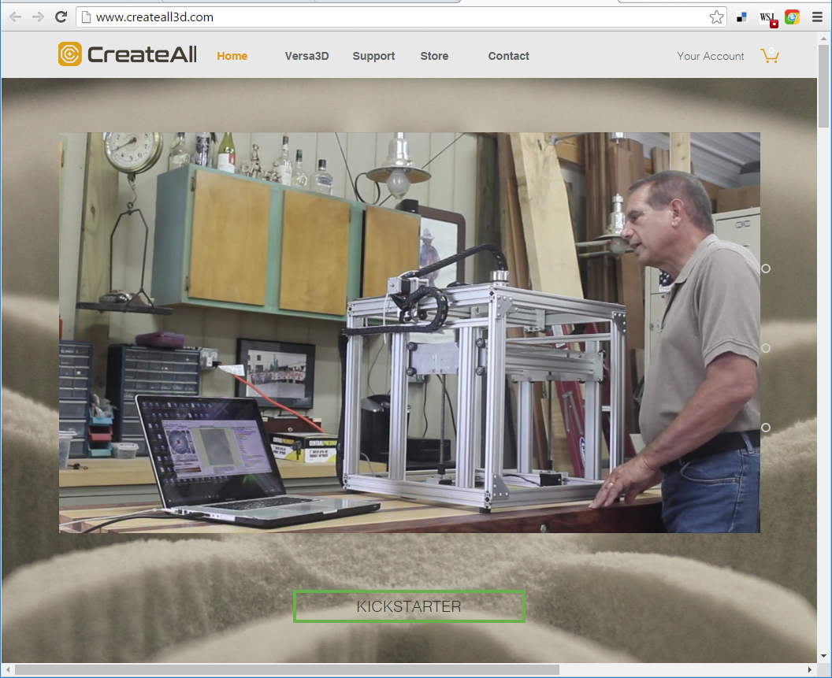Viewport: 832px width, 678px height.
Task: Open the shopping cart icon
Action: [x=770, y=55]
